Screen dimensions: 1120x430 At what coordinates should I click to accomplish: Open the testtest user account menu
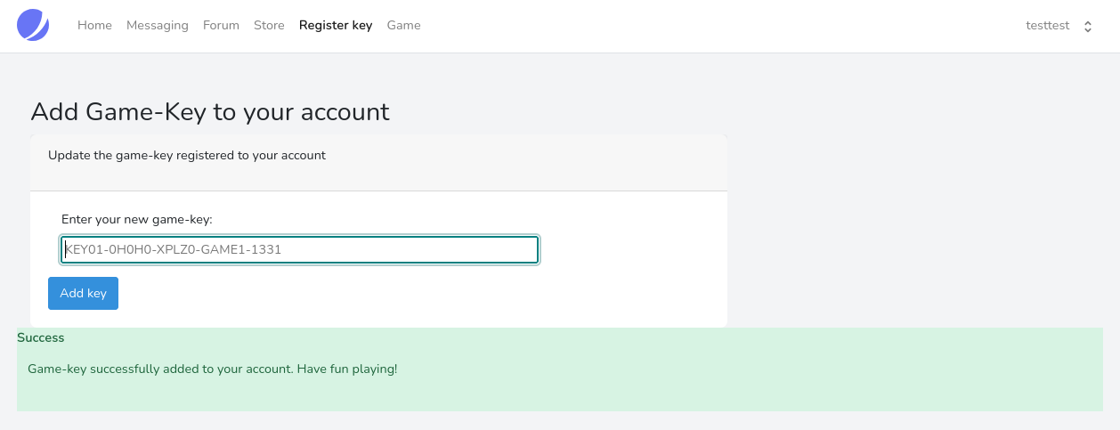[1048, 26]
